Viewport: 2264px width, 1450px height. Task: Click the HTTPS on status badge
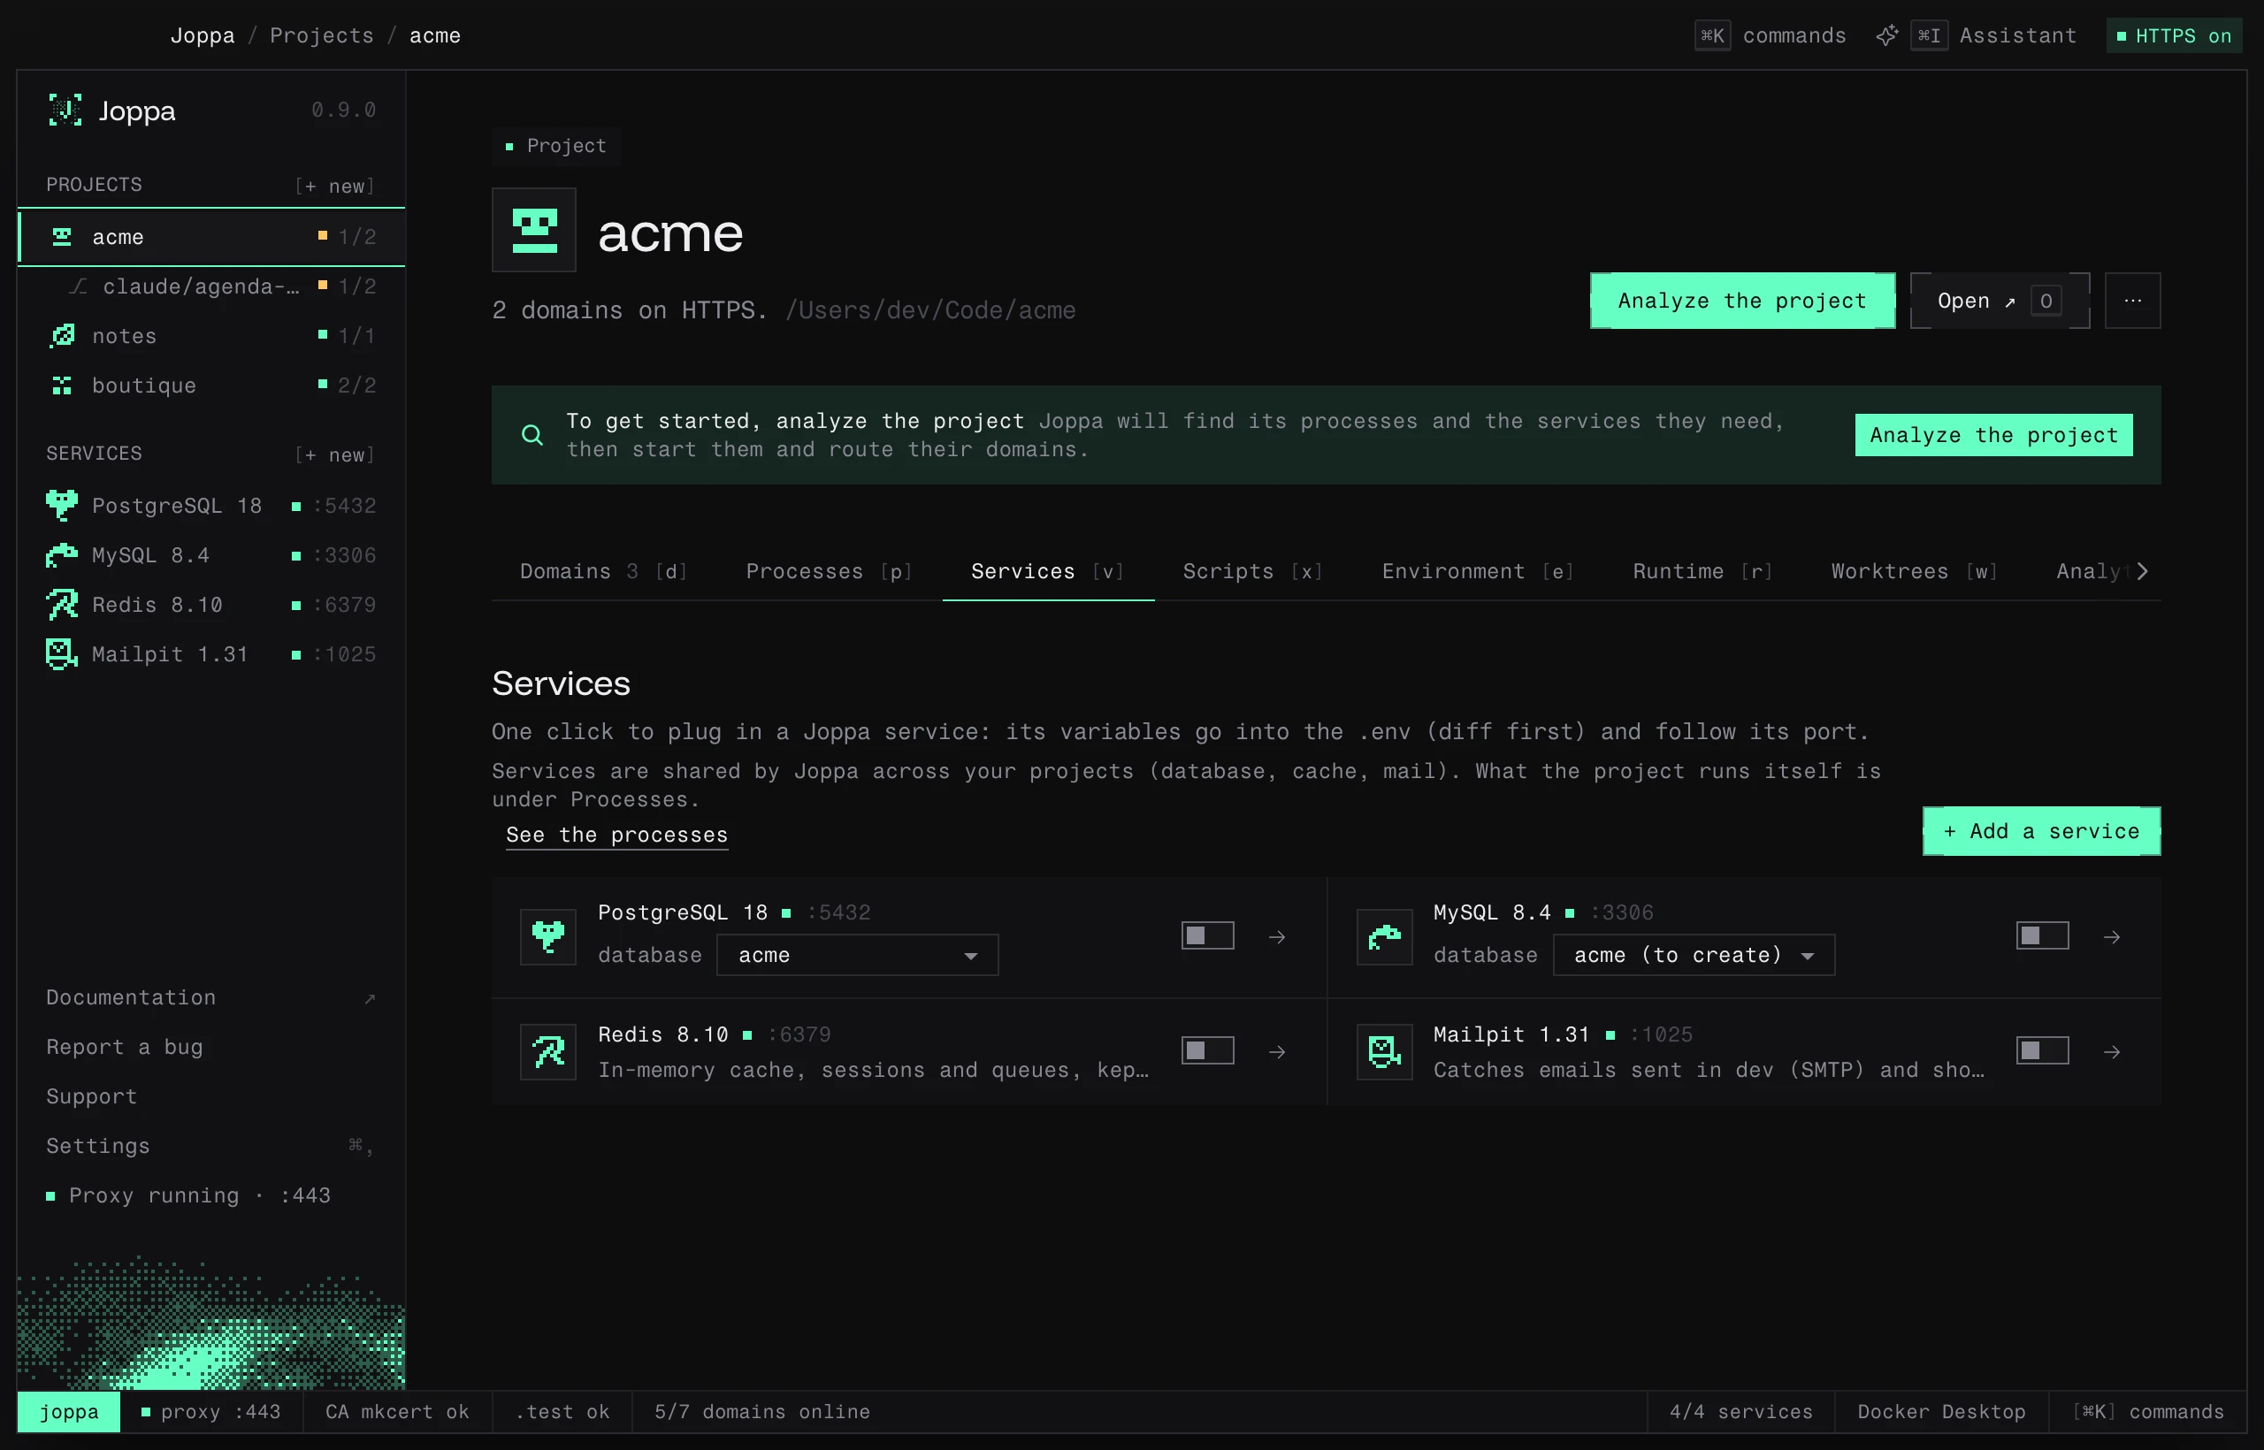[2174, 35]
